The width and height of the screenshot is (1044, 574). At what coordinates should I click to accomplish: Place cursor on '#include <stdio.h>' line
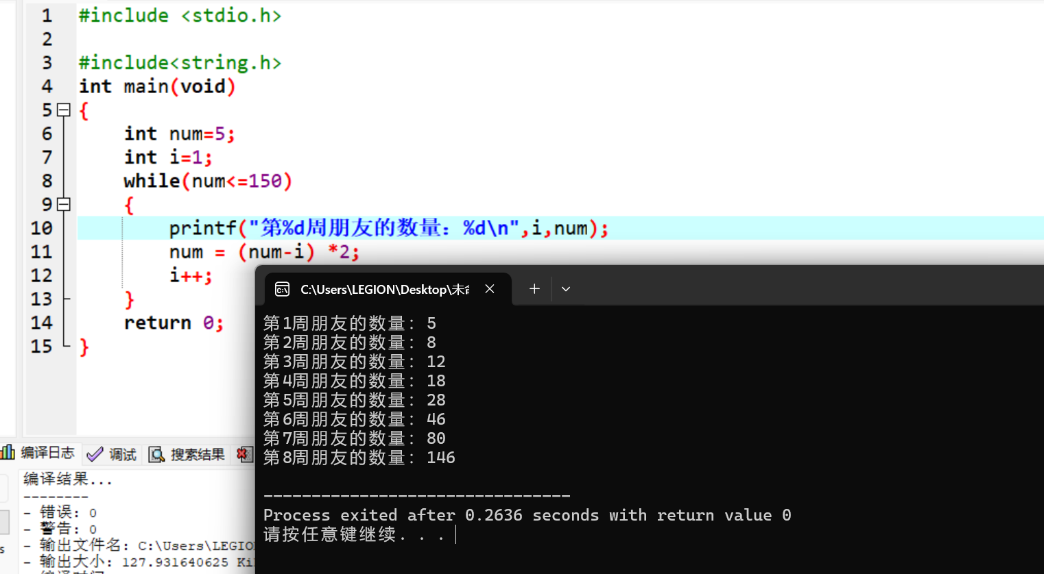pyautogui.click(x=180, y=15)
